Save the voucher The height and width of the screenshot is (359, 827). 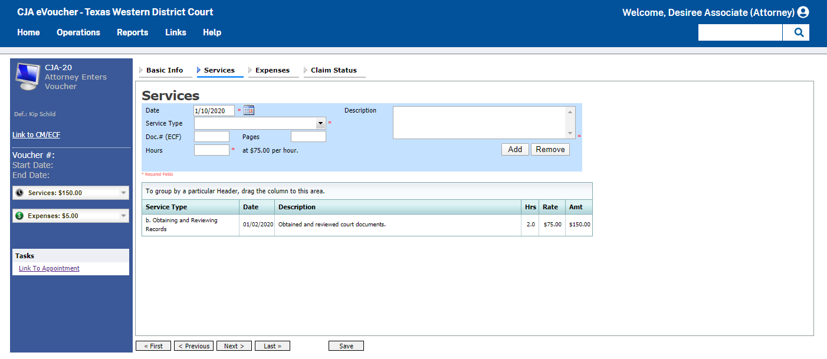pos(346,345)
